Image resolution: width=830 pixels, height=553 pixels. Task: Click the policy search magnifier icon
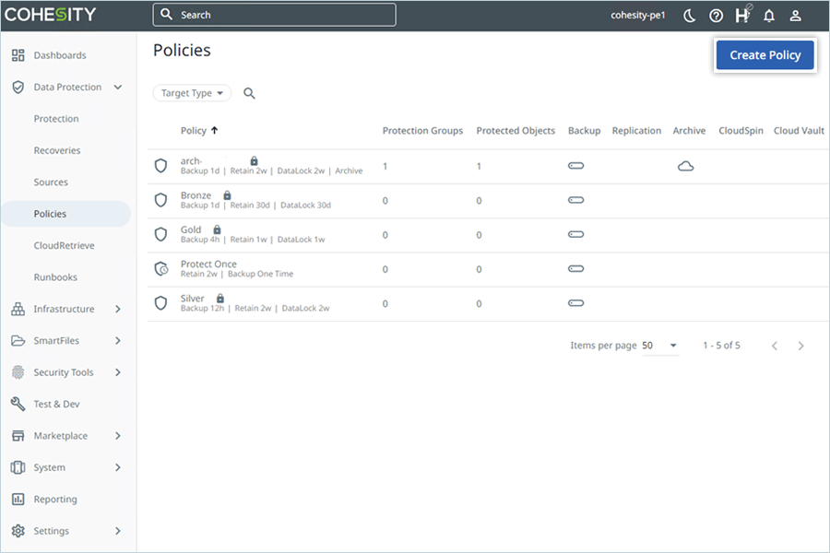click(x=249, y=93)
